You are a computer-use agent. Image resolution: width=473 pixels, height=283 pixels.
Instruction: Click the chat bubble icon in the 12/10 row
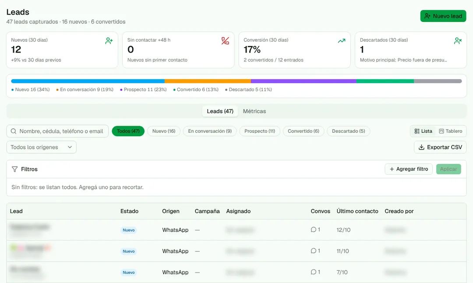tap(314, 230)
